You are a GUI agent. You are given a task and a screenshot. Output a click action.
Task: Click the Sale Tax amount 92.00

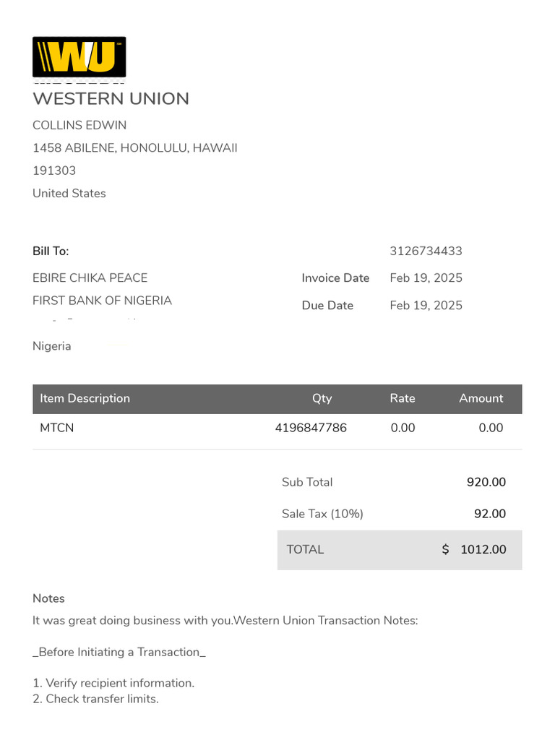pyautogui.click(x=489, y=514)
